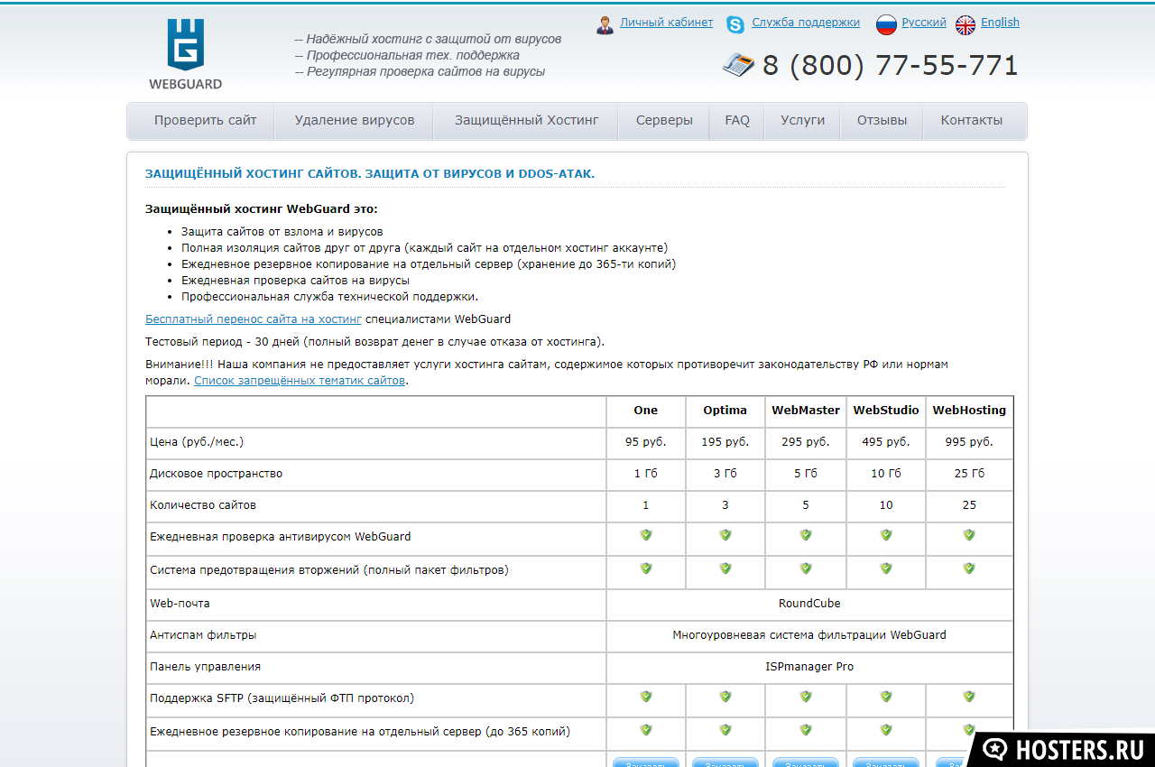Image resolution: width=1155 pixels, height=767 pixels.
Task: Click daily backup shield in WebStudio column
Action: click(x=886, y=730)
